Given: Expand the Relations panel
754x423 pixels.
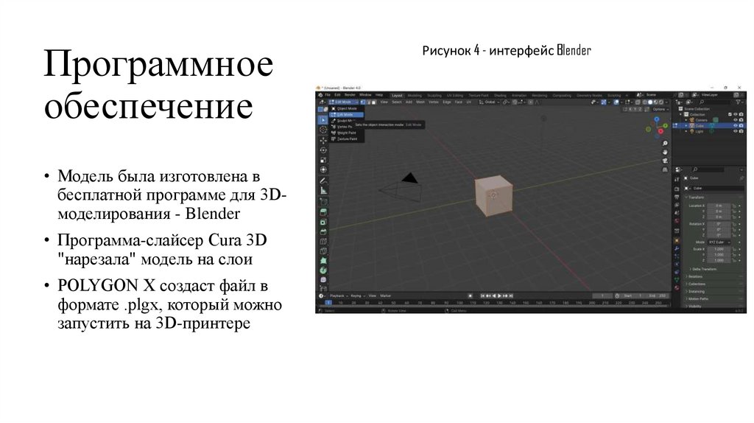Looking at the screenshot, I should click(694, 276).
